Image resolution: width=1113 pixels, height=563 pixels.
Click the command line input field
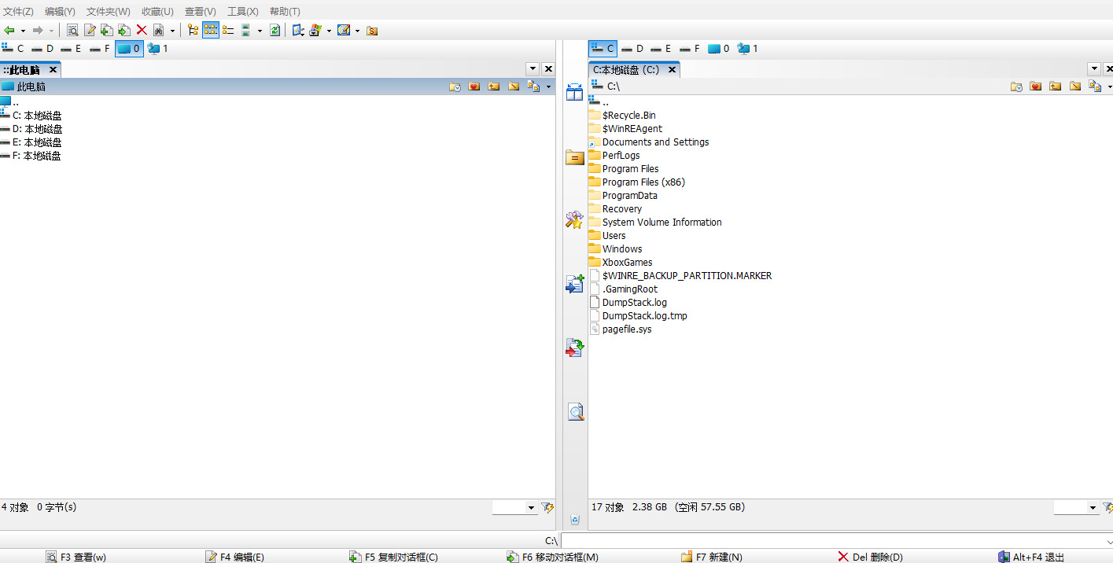[x=834, y=541]
